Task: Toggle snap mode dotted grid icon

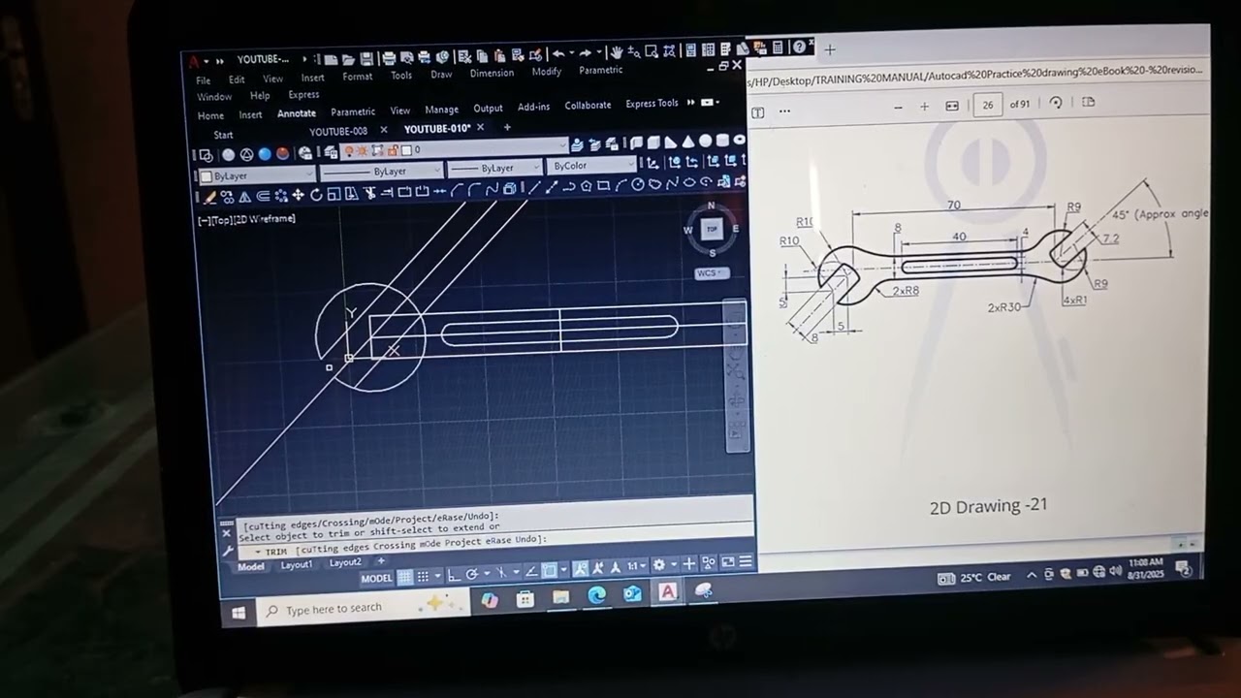Action: [423, 577]
